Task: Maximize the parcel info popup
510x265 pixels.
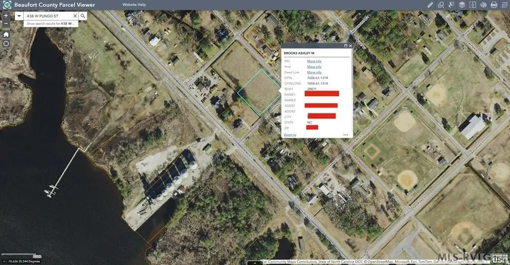Action: [345, 46]
